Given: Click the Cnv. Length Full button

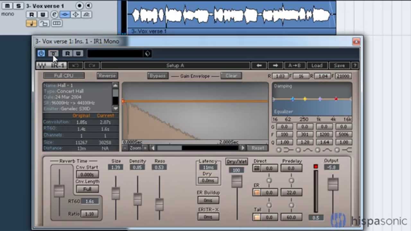Looking at the screenshot, I should pyautogui.click(x=87, y=189).
